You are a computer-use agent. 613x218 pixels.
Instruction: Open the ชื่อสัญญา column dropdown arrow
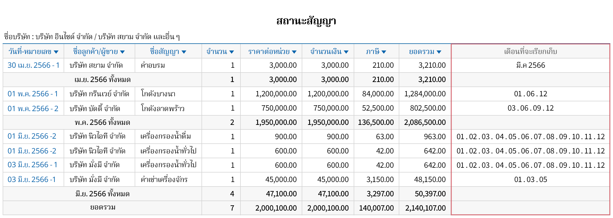click(x=185, y=52)
